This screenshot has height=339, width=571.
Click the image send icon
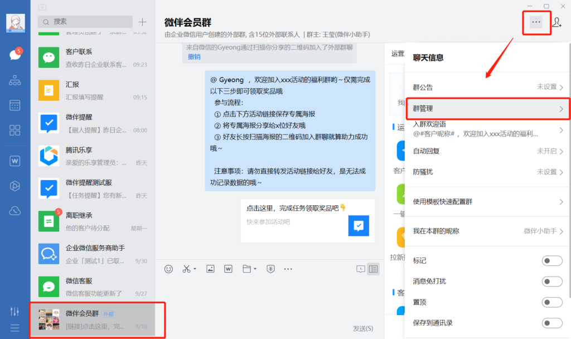(210, 269)
